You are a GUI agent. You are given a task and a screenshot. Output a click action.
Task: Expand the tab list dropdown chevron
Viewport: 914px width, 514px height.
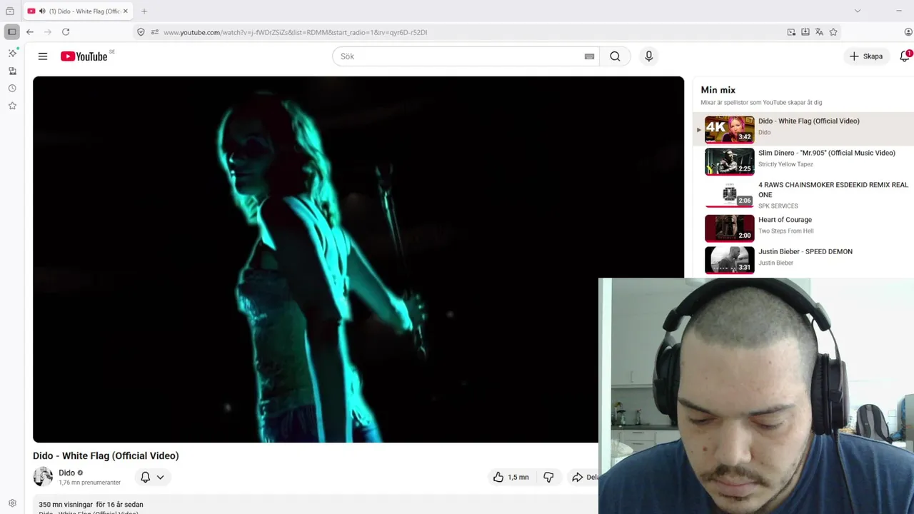pyautogui.click(x=858, y=11)
